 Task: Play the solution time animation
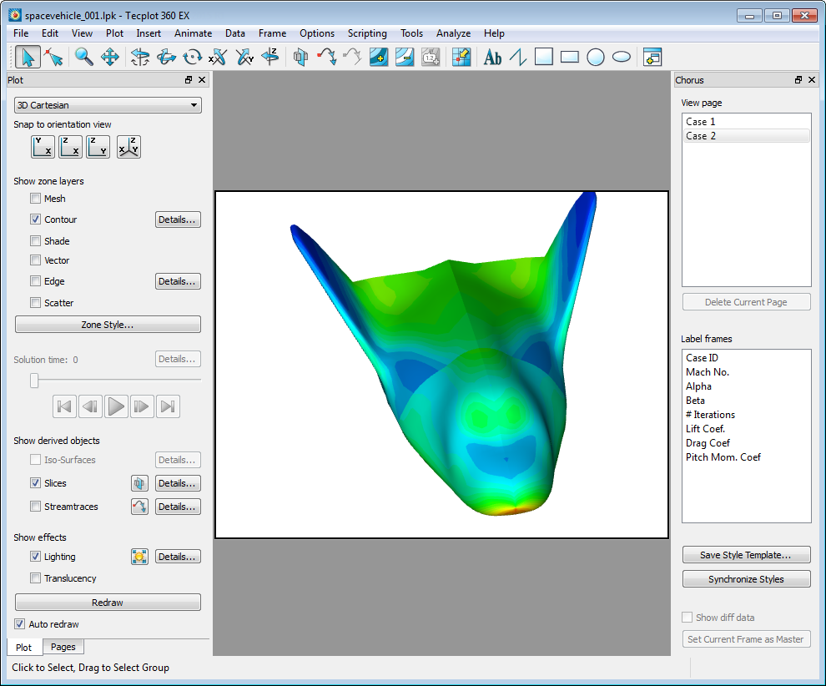click(116, 406)
